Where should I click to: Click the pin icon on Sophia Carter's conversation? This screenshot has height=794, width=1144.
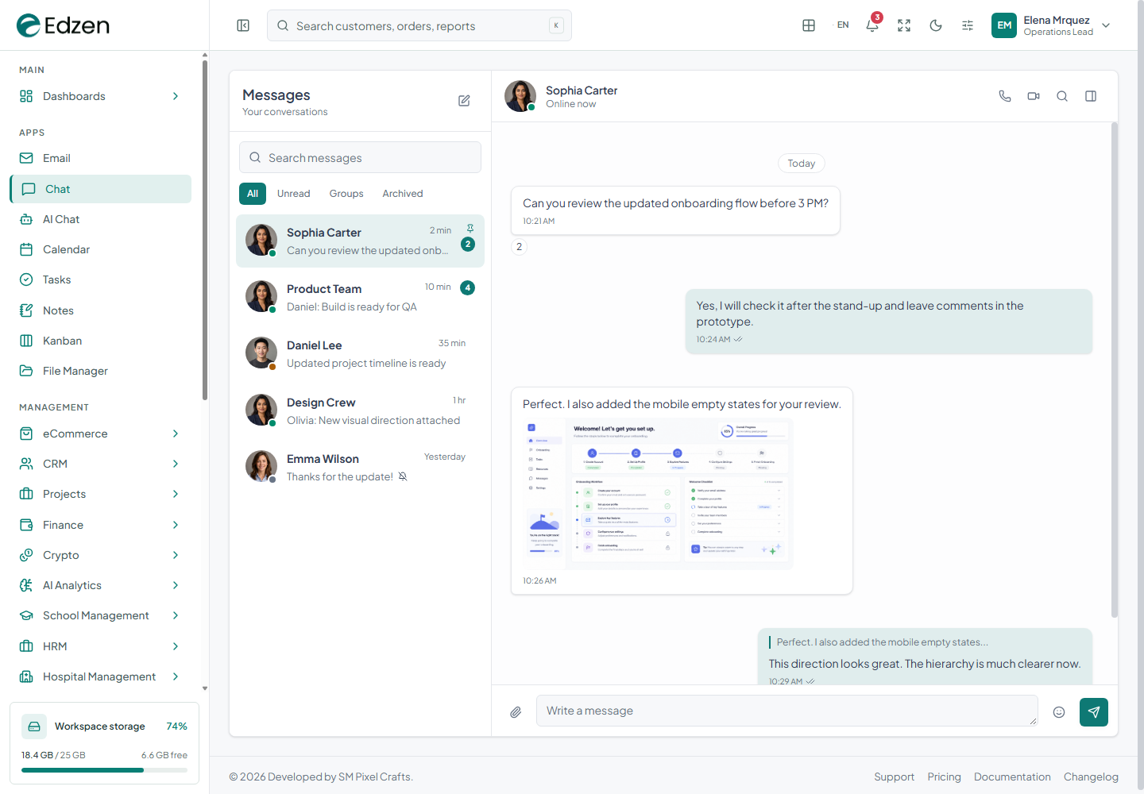point(470,229)
